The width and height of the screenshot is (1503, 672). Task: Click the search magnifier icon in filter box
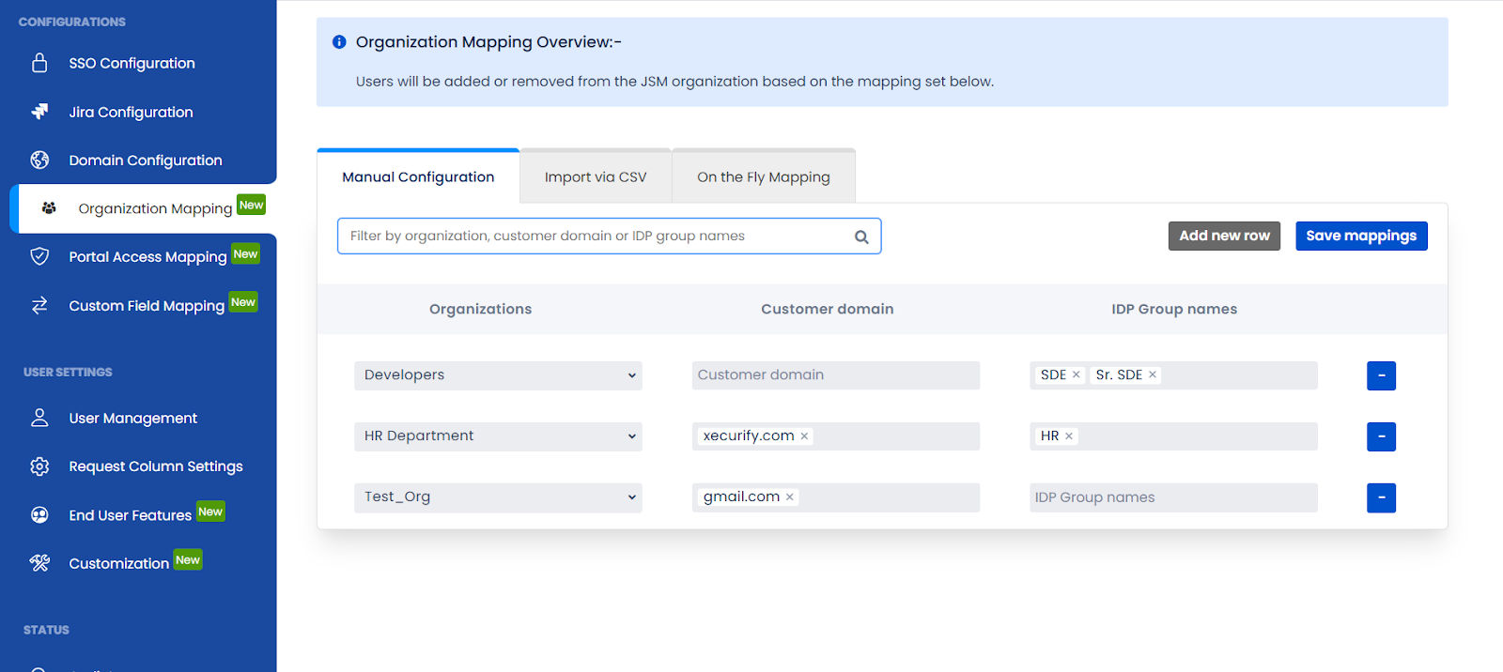(x=861, y=237)
